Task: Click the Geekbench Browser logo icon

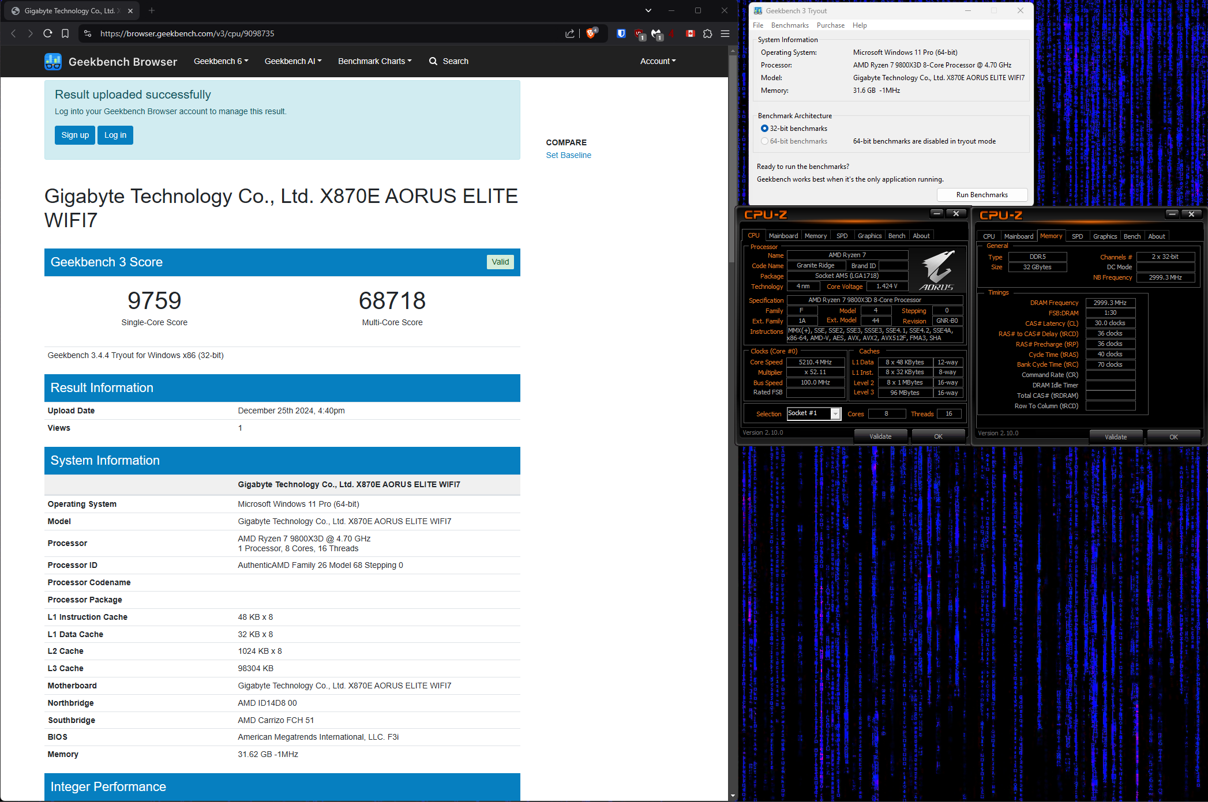Action: point(53,62)
